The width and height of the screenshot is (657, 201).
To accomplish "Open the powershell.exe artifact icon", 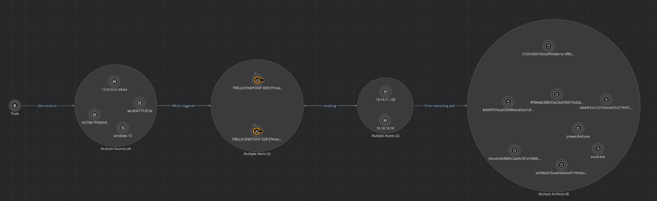I will point(578,129).
